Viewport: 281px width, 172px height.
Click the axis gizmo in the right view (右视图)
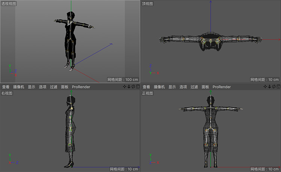tap(13, 159)
